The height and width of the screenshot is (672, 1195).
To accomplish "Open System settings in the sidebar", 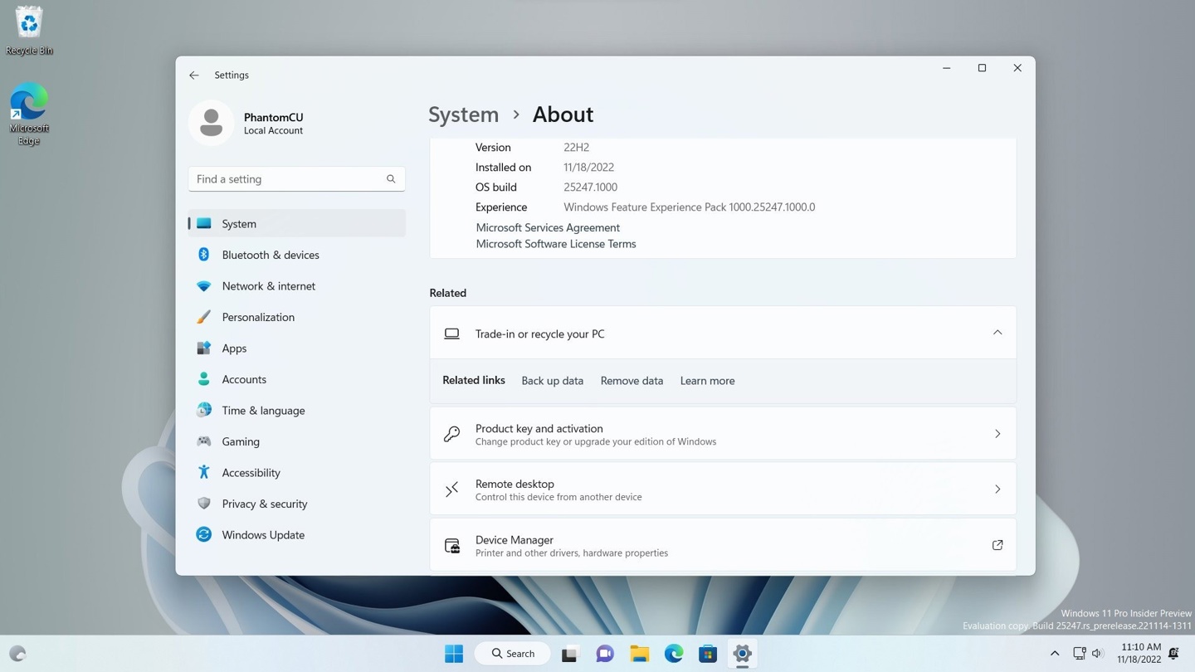I will (238, 223).
